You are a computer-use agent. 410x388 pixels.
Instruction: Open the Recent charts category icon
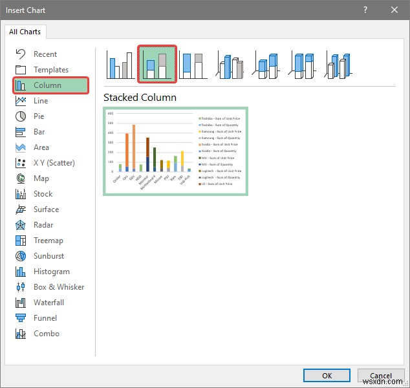(21, 54)
